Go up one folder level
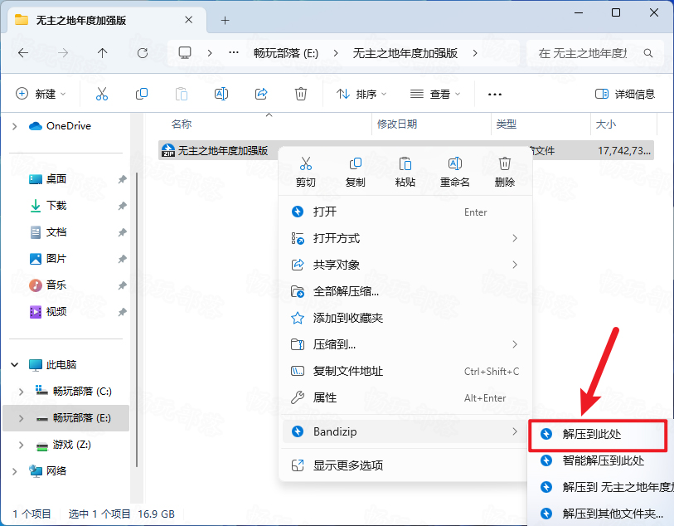Screen dimensions: 674x526 click(102, 53)
